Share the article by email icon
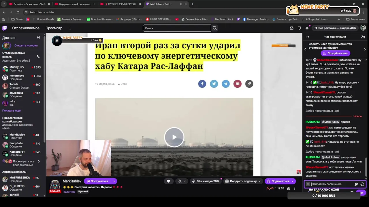Viewport: 369px width, 207px height. click(x=238, y=84)
